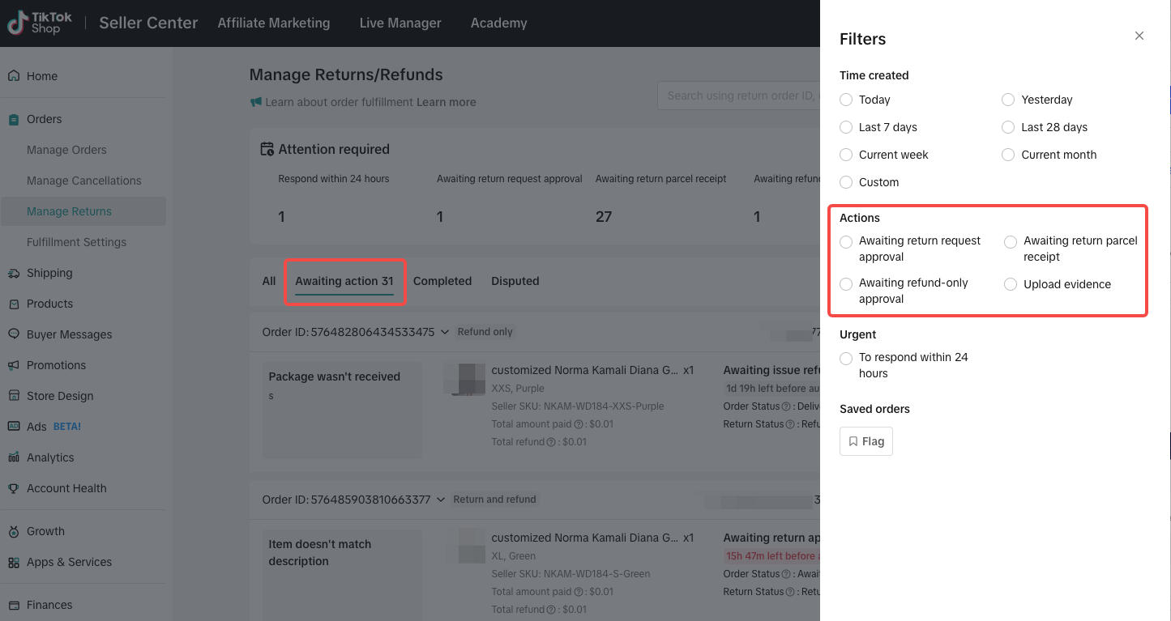Collapse the Orders section in sidebar
This screenshot has height=621, width=1171.
44,119
